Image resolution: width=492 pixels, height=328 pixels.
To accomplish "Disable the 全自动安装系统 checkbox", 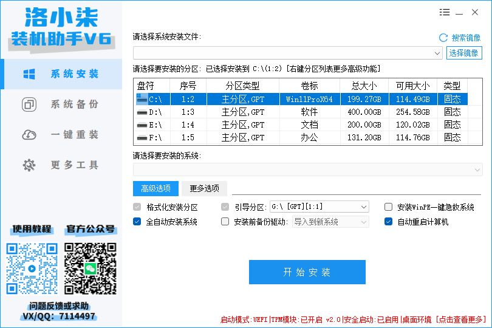I will click(x=137, y=222).
